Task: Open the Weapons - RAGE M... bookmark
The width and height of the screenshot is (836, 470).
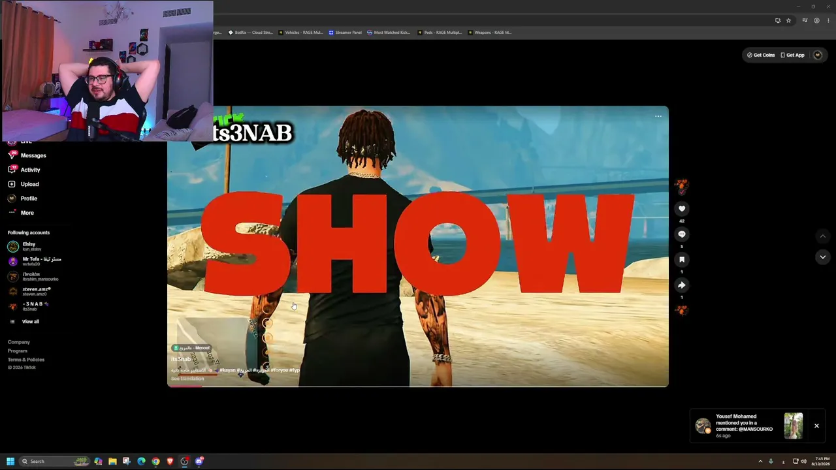Action: [x=490, y=33]
